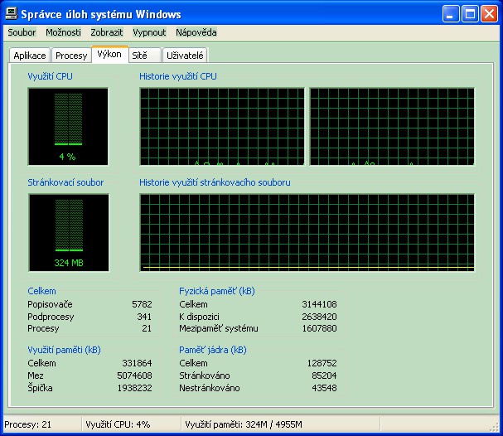Viewport: 503px width, 436px height.
Task: Open the Vypnout menu
Action: (x=149, y=32)
